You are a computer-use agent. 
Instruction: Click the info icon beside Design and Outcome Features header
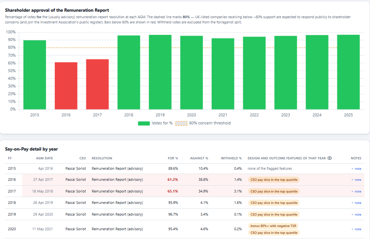(x=330, y=158)
